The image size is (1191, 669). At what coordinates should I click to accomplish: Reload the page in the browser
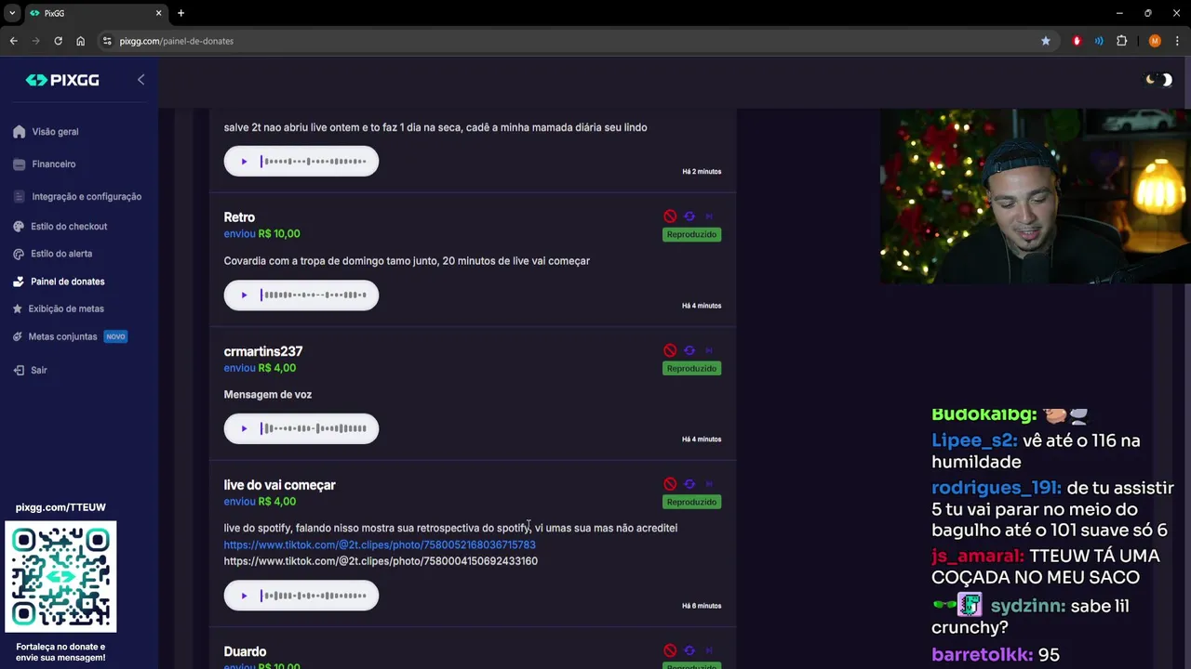tap(58, 41)
